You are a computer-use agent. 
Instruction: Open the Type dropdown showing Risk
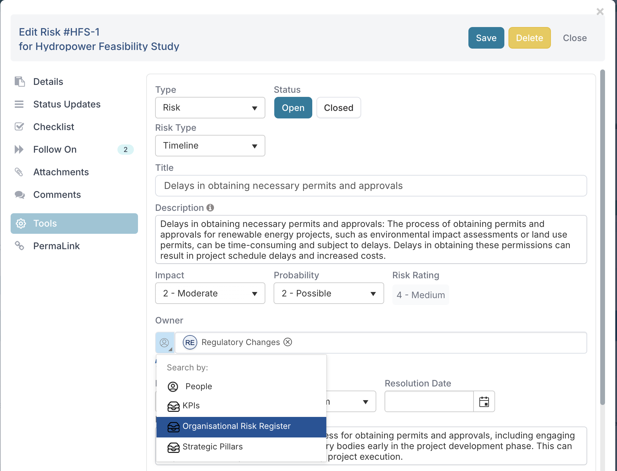tap(210, 108)
